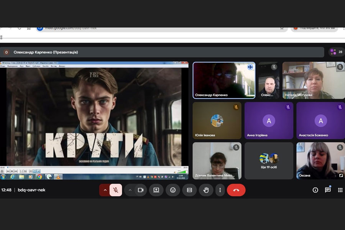Open the Медіа menu in VLC
The height and width of the screenshot is (230, 345).
(3, 66)
